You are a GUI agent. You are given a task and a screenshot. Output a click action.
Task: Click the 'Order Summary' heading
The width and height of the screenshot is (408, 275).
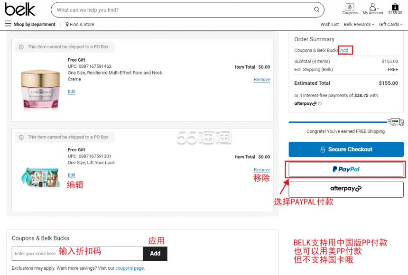315,39
